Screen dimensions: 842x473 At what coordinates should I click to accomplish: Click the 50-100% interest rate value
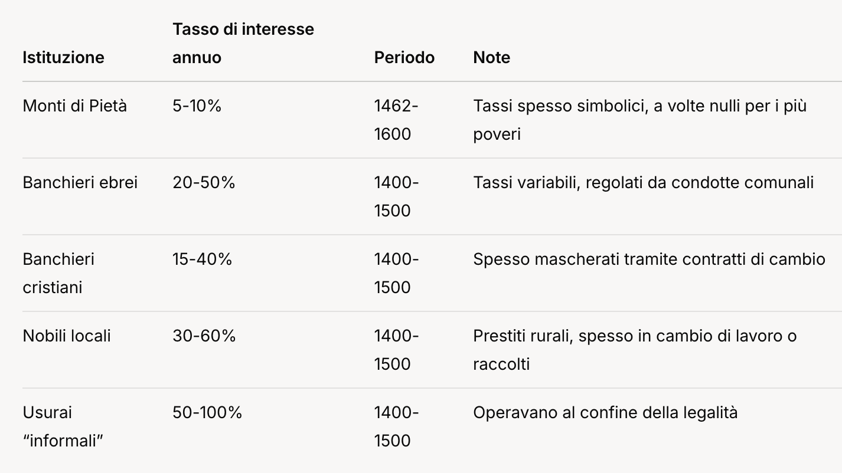207,413
